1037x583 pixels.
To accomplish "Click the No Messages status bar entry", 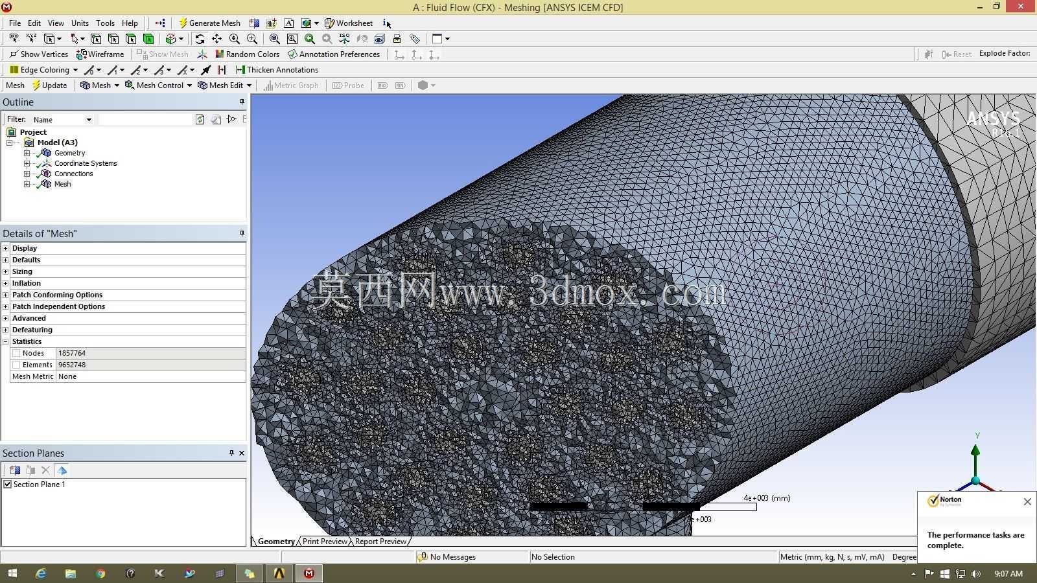I will pos(447,557).
